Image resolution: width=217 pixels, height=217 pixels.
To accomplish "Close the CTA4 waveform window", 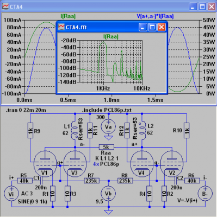I will click(x=211, y=7).
